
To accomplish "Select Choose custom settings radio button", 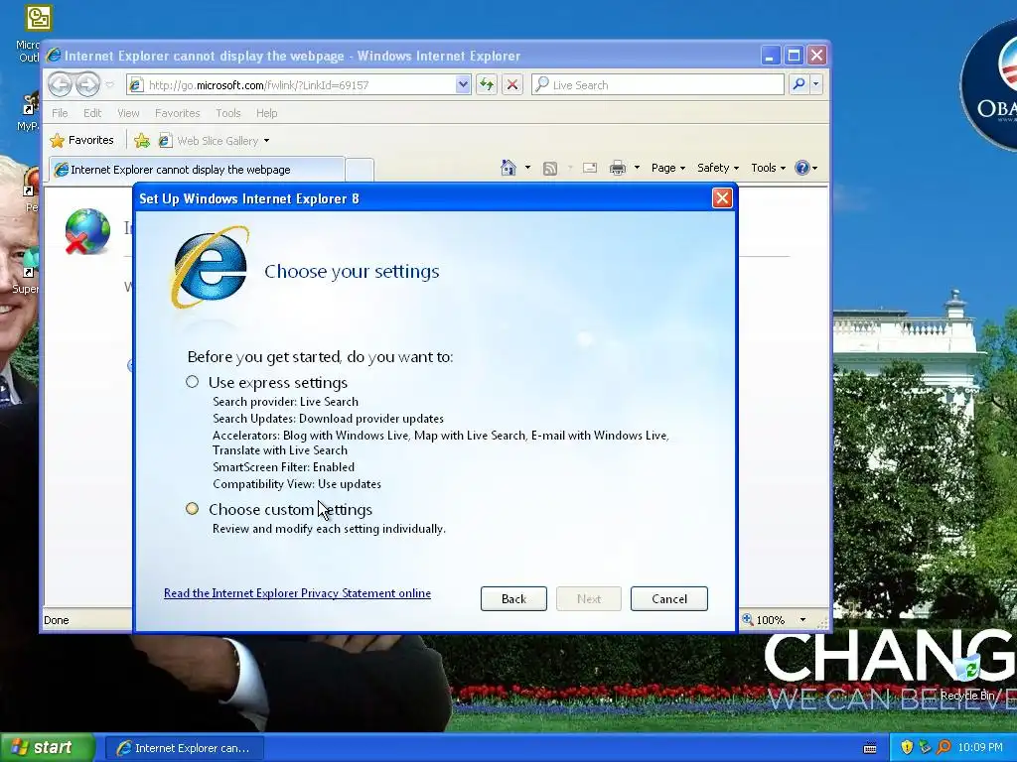I will pos(192,509).
